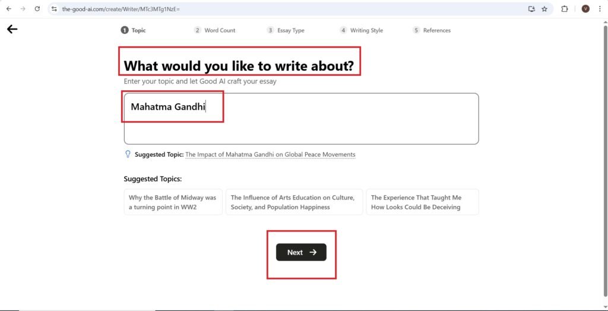Viewport: 608px width, 311px height.
Task: Select the Looks Could Be Deceiving topic
Action: [x=422, y=202]
